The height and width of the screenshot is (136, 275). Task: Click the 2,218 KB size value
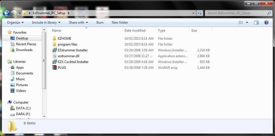(x=203, y=50)
